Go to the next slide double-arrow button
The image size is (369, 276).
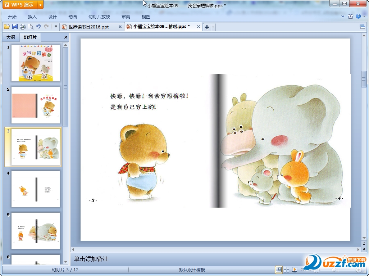[364, 249]
